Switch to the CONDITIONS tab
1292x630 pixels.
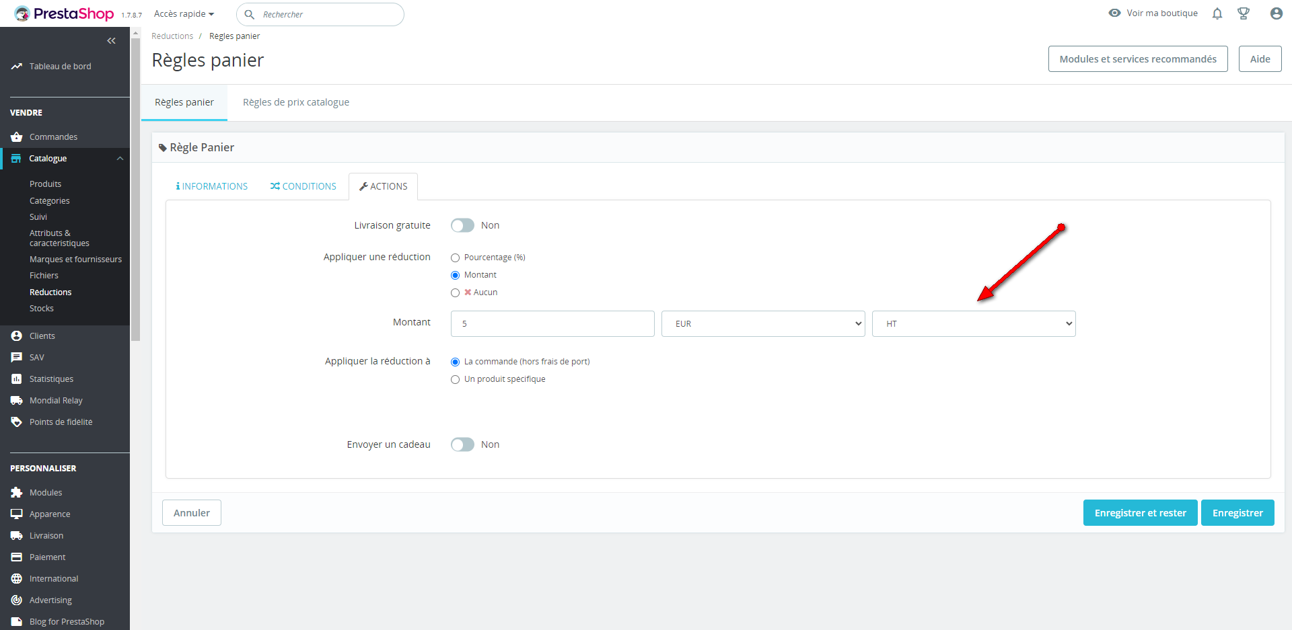click(x=303, y=186)
